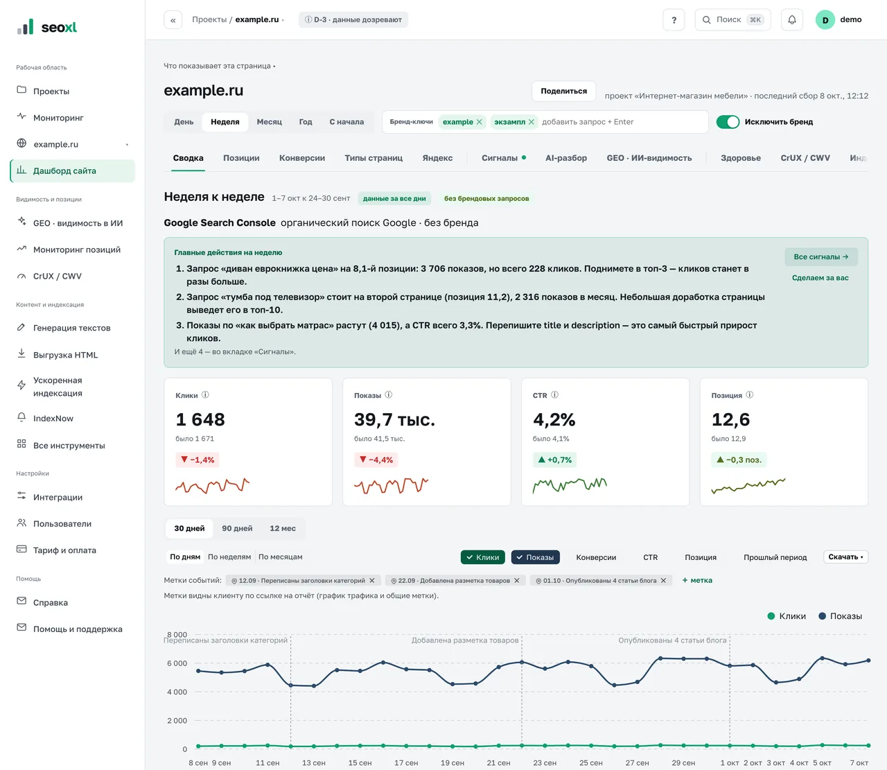
Task: Open the Скачать dropdown
Action: click(845, 557)
